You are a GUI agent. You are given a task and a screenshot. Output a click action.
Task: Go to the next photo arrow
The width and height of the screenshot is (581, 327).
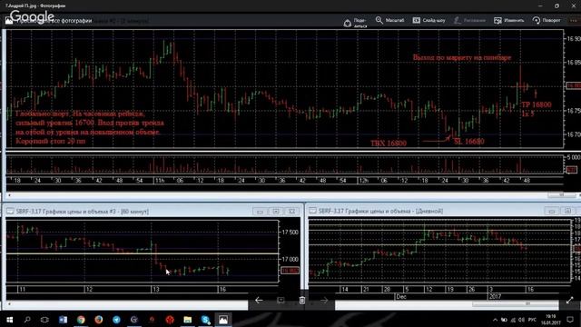tap(324, 301)
